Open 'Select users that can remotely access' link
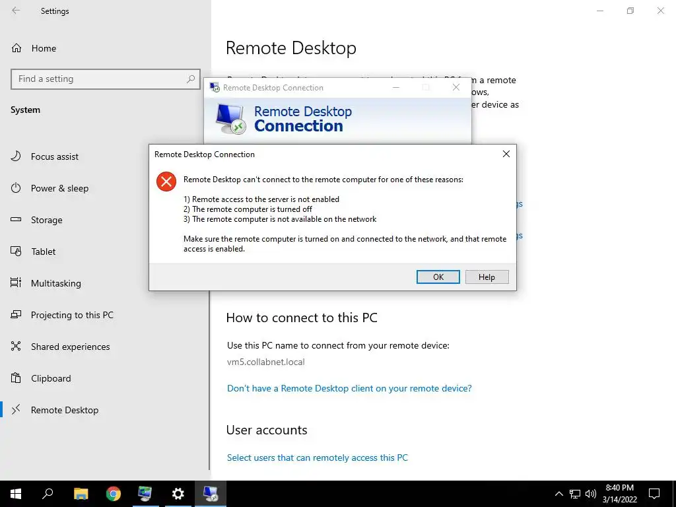 318,458
